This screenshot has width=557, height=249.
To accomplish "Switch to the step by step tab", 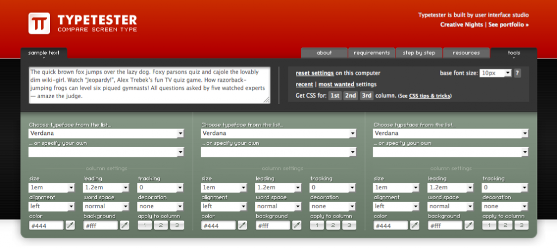I will pyautogui.click(x=419, y=53).
